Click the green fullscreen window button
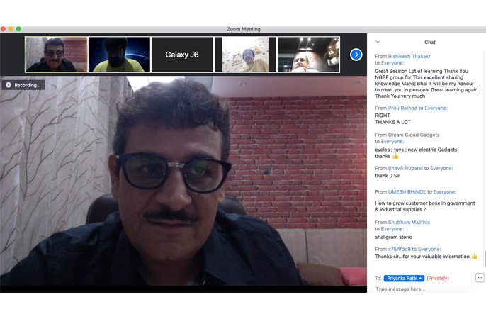Image resolution: width=486 pixels, height=319 pixels. (x=18, y=29)
